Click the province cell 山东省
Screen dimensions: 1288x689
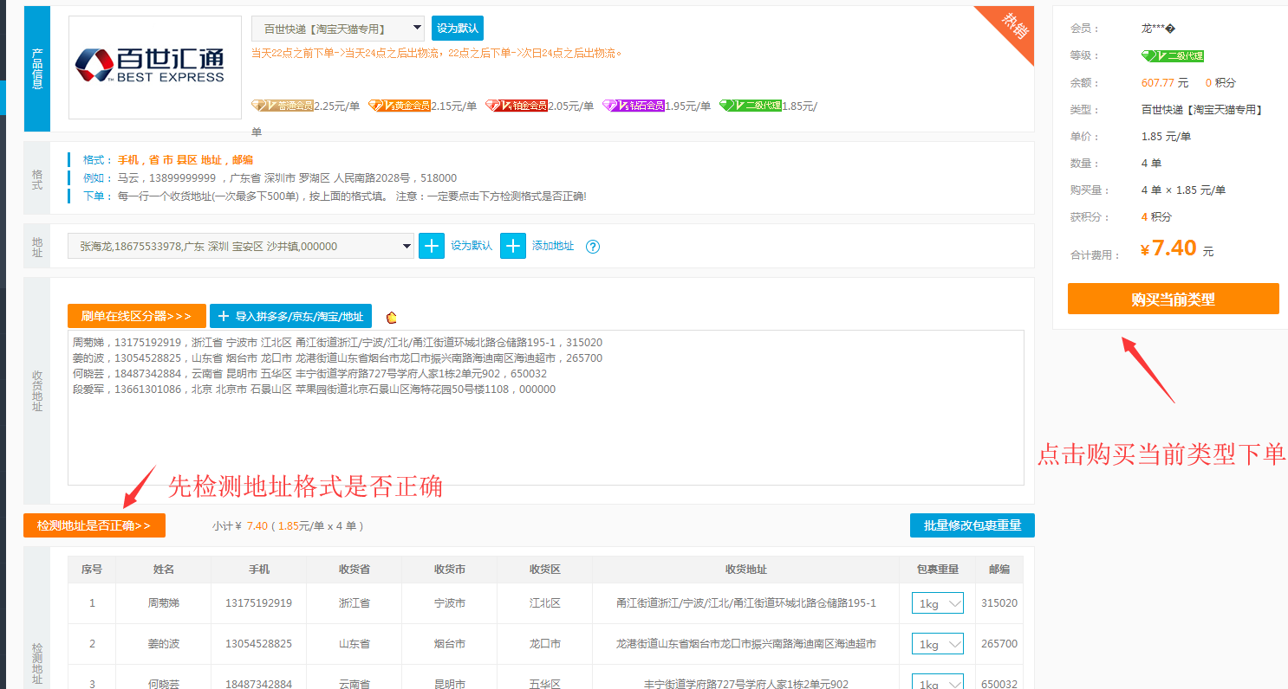[355, 644]
